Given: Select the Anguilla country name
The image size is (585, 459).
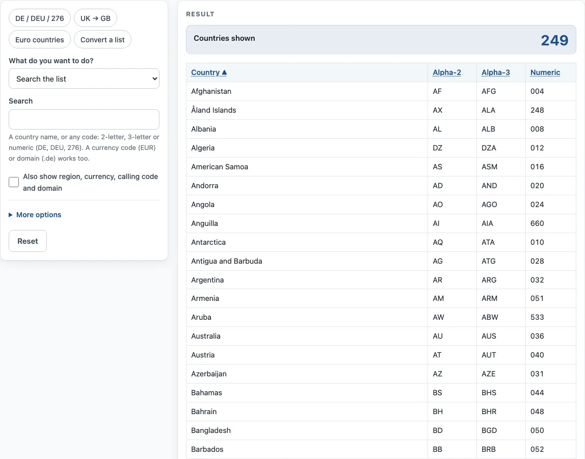Looking at the screenshot, I should click(204, 223).
